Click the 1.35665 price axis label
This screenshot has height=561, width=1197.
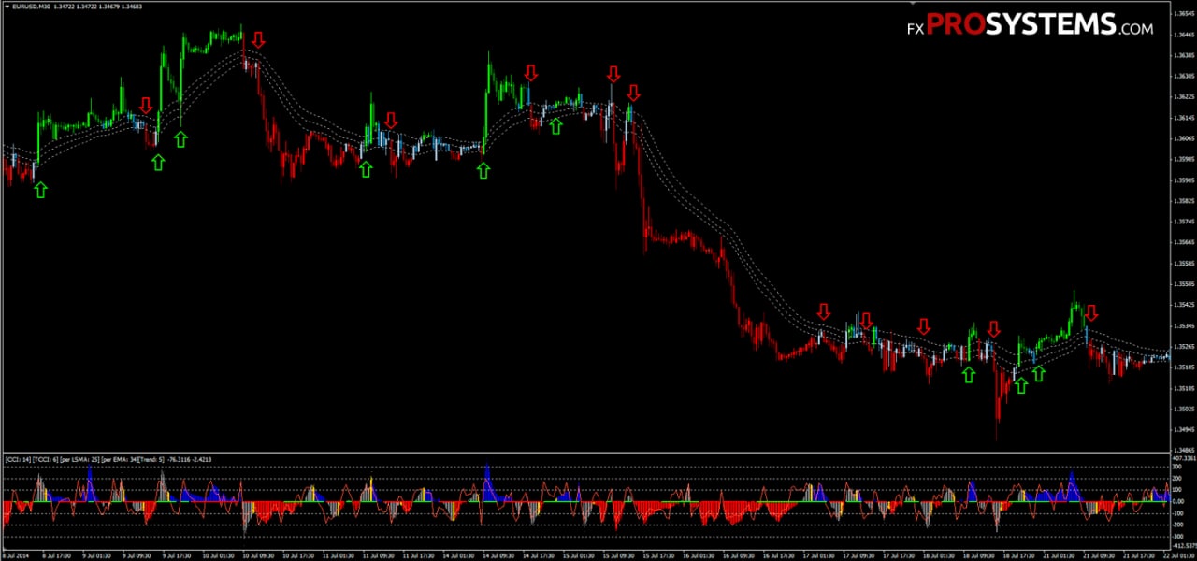(x=1183, y=242)
